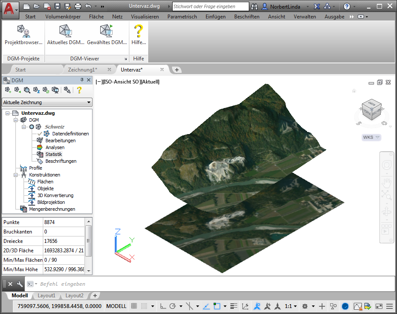Click the new drawing tab plus button
This screenshot has height=314, width=397.
[x=177, y=70]
